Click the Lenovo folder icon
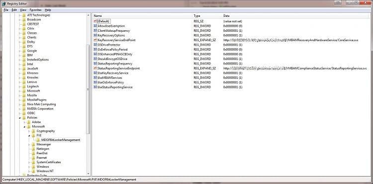The image size is (373, 184). coord(24,82)
